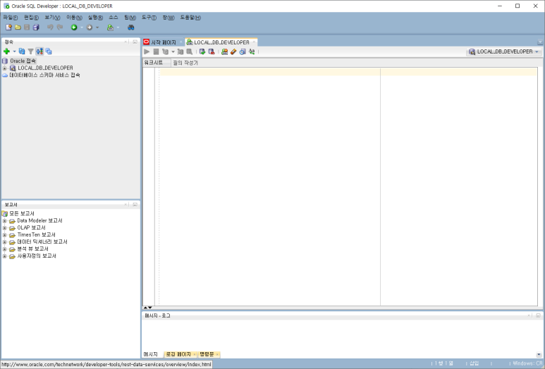The height and width of the screenshot is (369, 545).
Task: Switch to the 질의 작성기 tab
Action: 185,63
